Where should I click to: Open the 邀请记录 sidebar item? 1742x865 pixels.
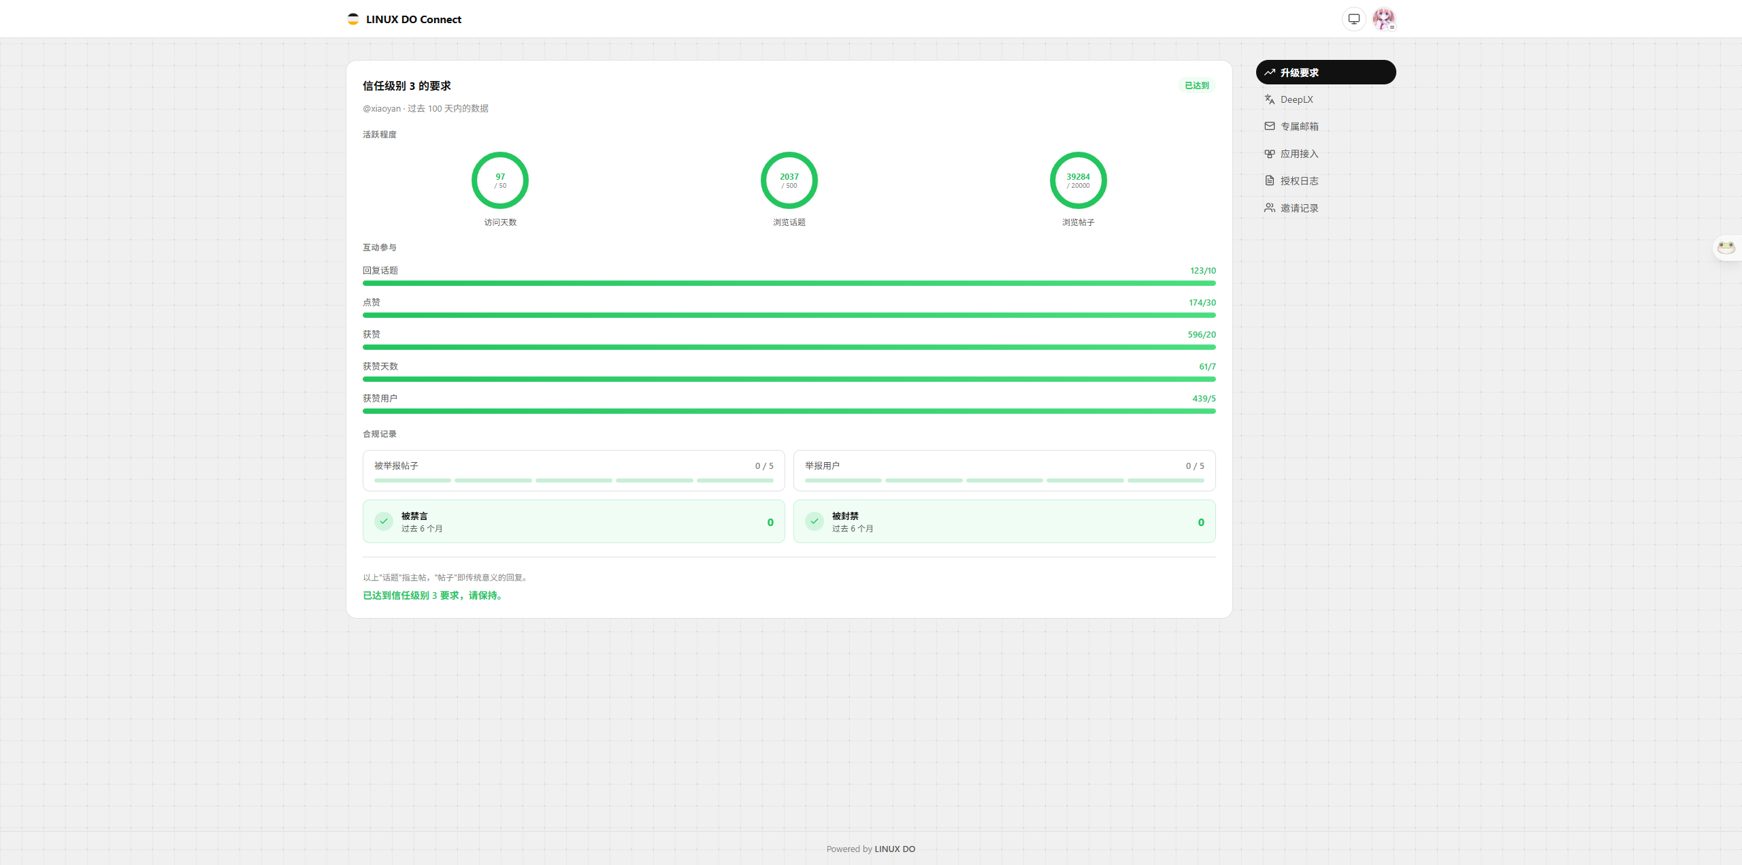(x=1326, y=208)
